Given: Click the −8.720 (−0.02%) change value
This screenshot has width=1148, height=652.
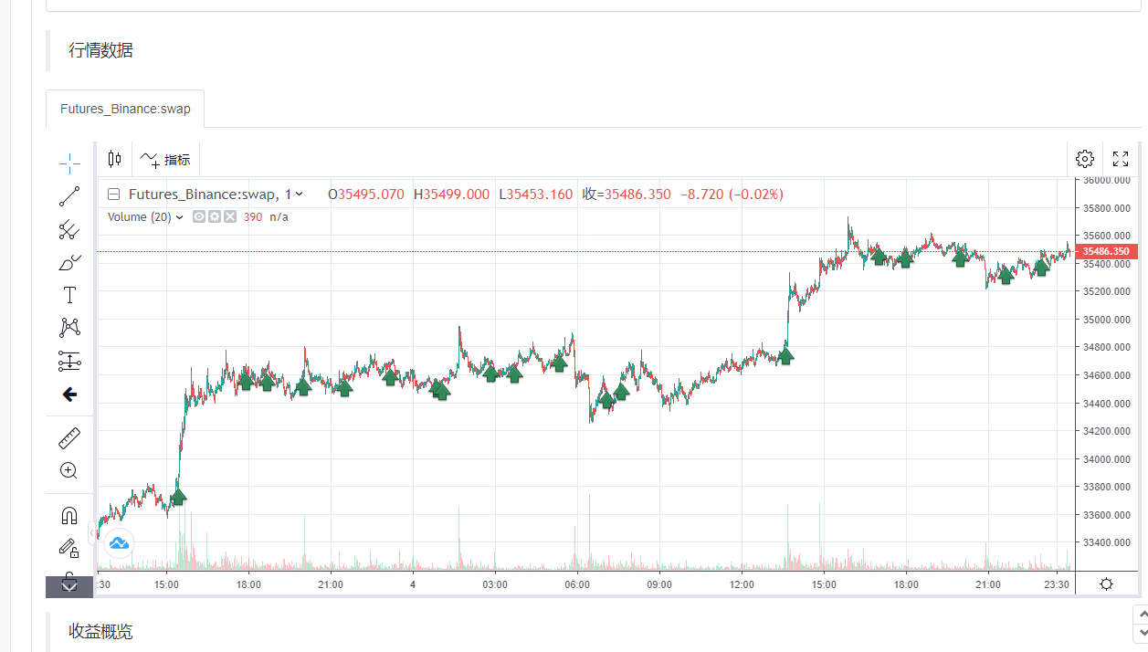Looking at the screenshot, I should 732,195.
